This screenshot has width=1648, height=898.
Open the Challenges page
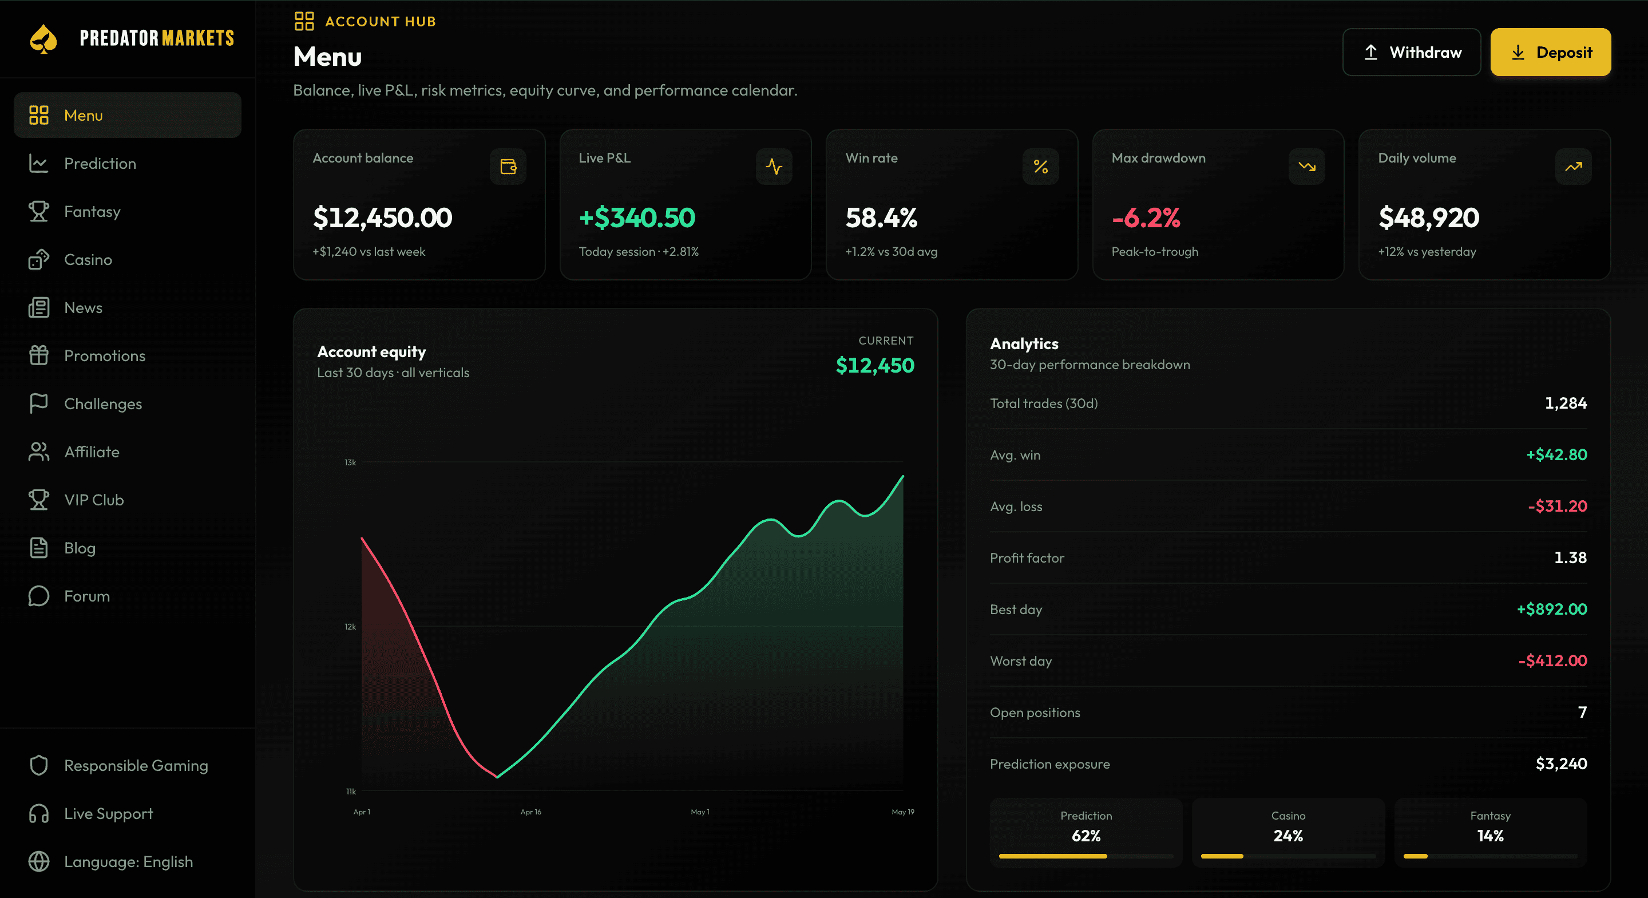(x=127, y=403)
